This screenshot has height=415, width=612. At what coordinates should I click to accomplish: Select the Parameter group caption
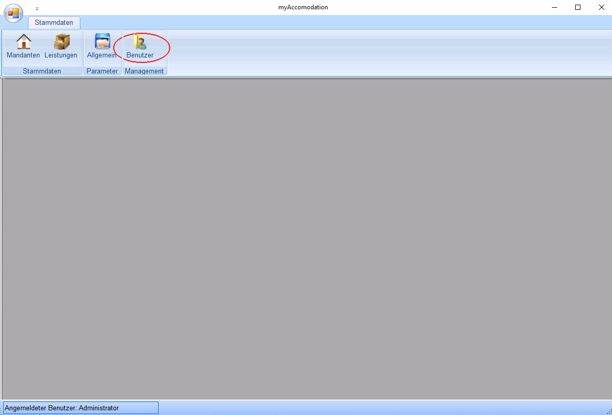point(102,71)
